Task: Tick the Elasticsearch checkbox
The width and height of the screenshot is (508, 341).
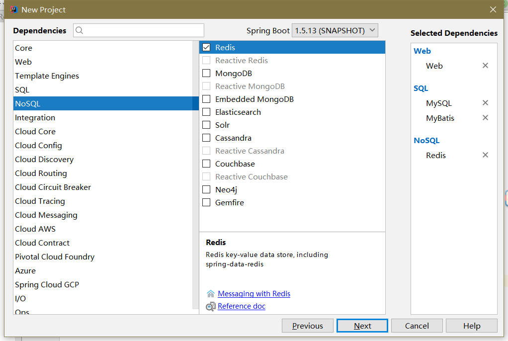Action: pos(206,112)
